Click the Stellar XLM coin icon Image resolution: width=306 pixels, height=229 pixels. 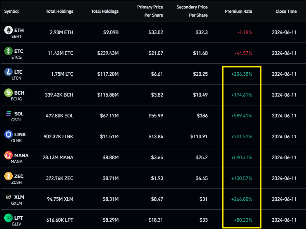9,197
